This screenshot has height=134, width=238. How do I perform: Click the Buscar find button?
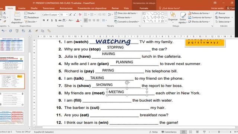(220, 13)
